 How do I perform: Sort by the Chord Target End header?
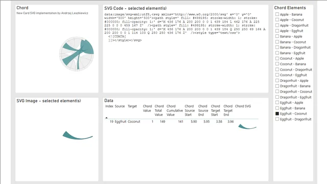(228, 110)
